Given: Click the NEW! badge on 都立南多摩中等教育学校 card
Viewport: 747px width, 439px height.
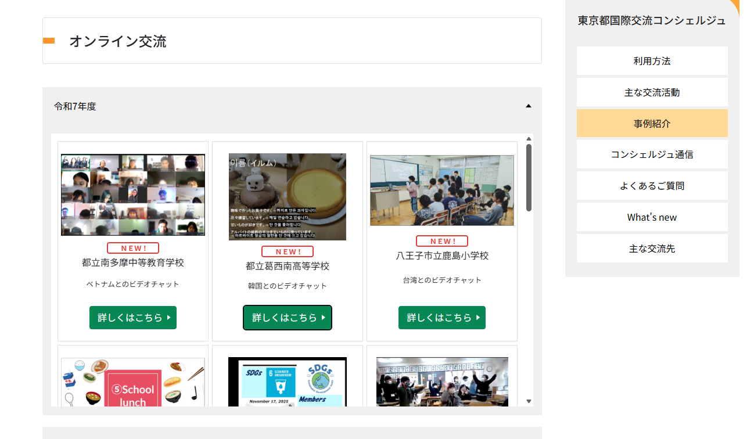Looking at the screenshot, I should point(133,248).
